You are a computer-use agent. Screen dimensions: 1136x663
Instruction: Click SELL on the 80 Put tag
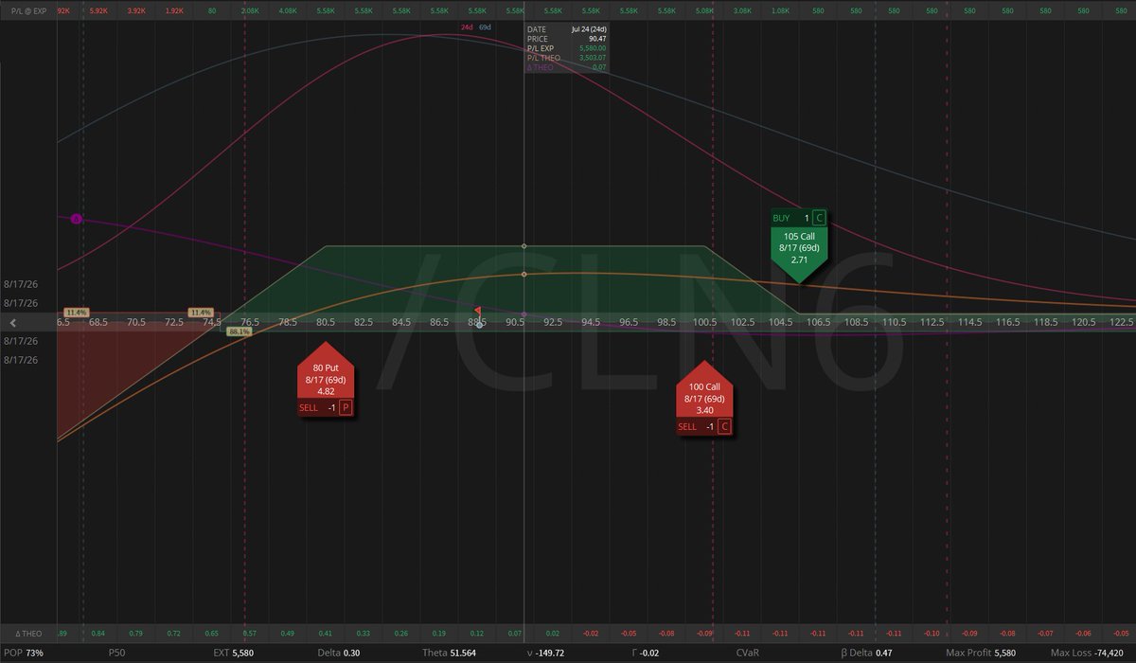click(311, 407)
